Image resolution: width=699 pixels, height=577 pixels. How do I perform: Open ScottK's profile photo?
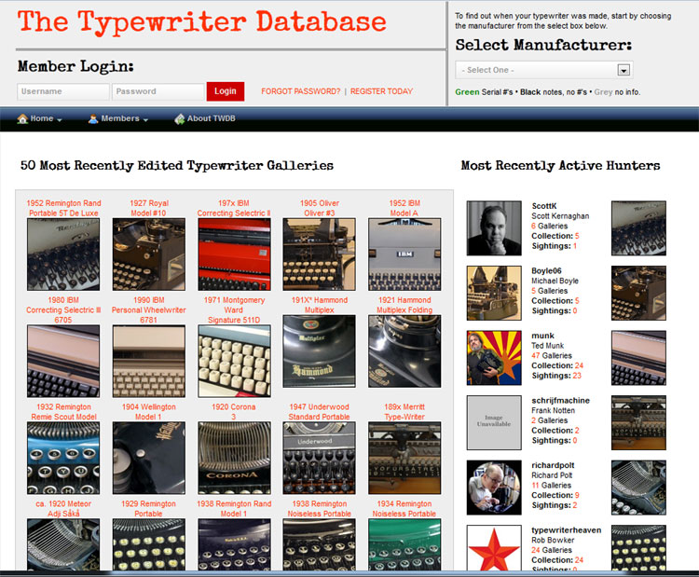(x=494, y=228)
